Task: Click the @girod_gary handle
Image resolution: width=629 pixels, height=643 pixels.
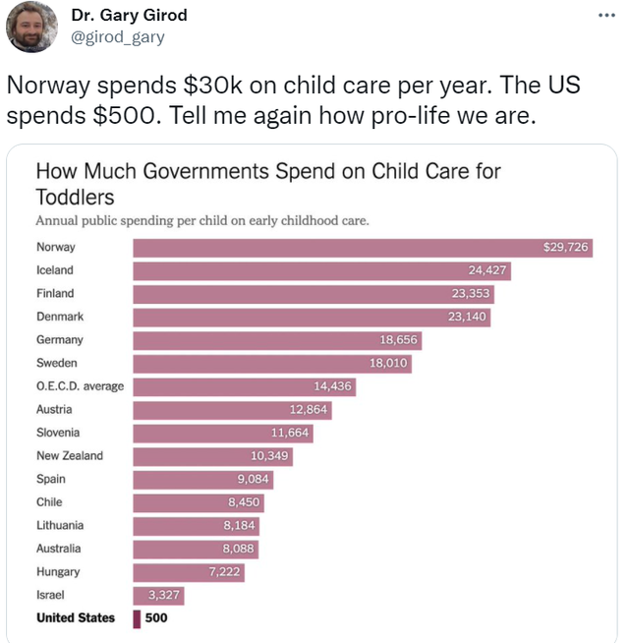Action: (x=118, y=37)
